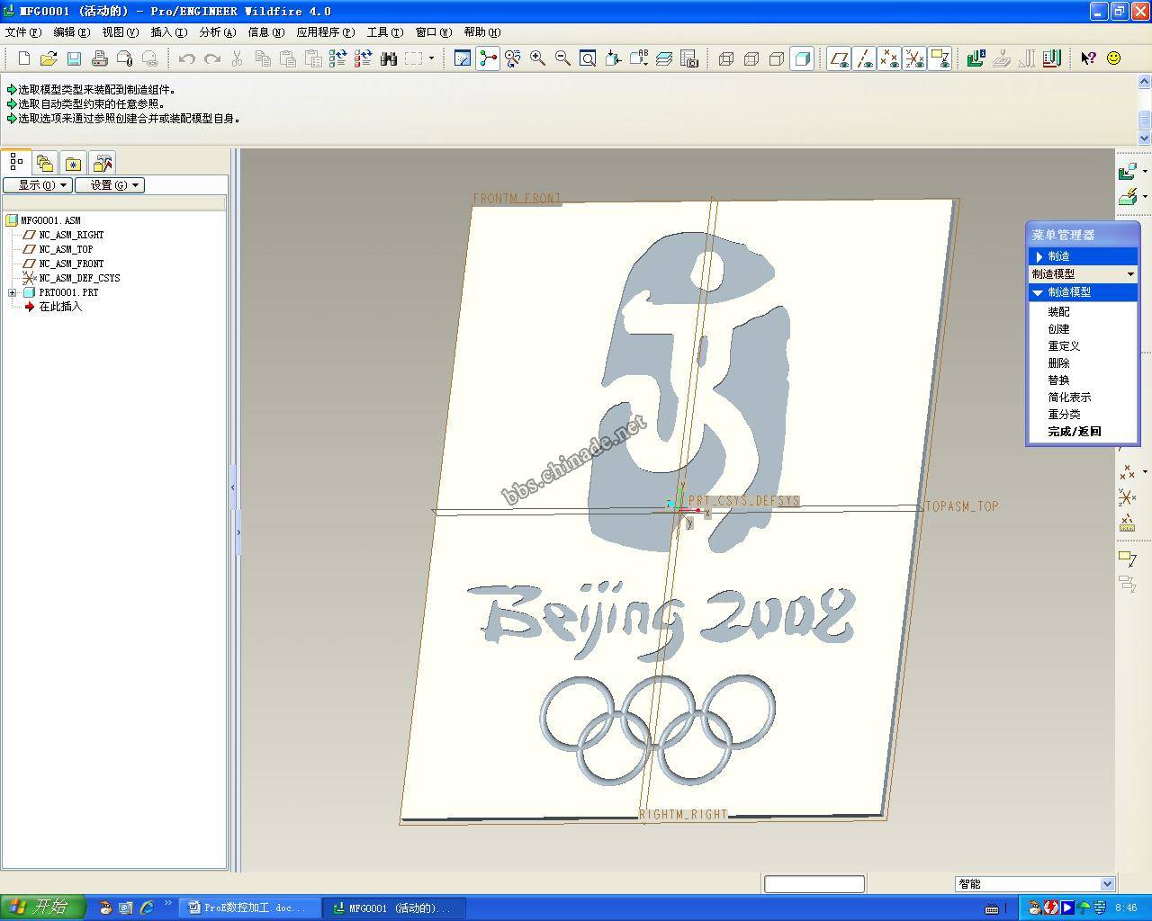Click the process manager table icon
The height and width of the screenshot is (921, 1152).
1050,58
